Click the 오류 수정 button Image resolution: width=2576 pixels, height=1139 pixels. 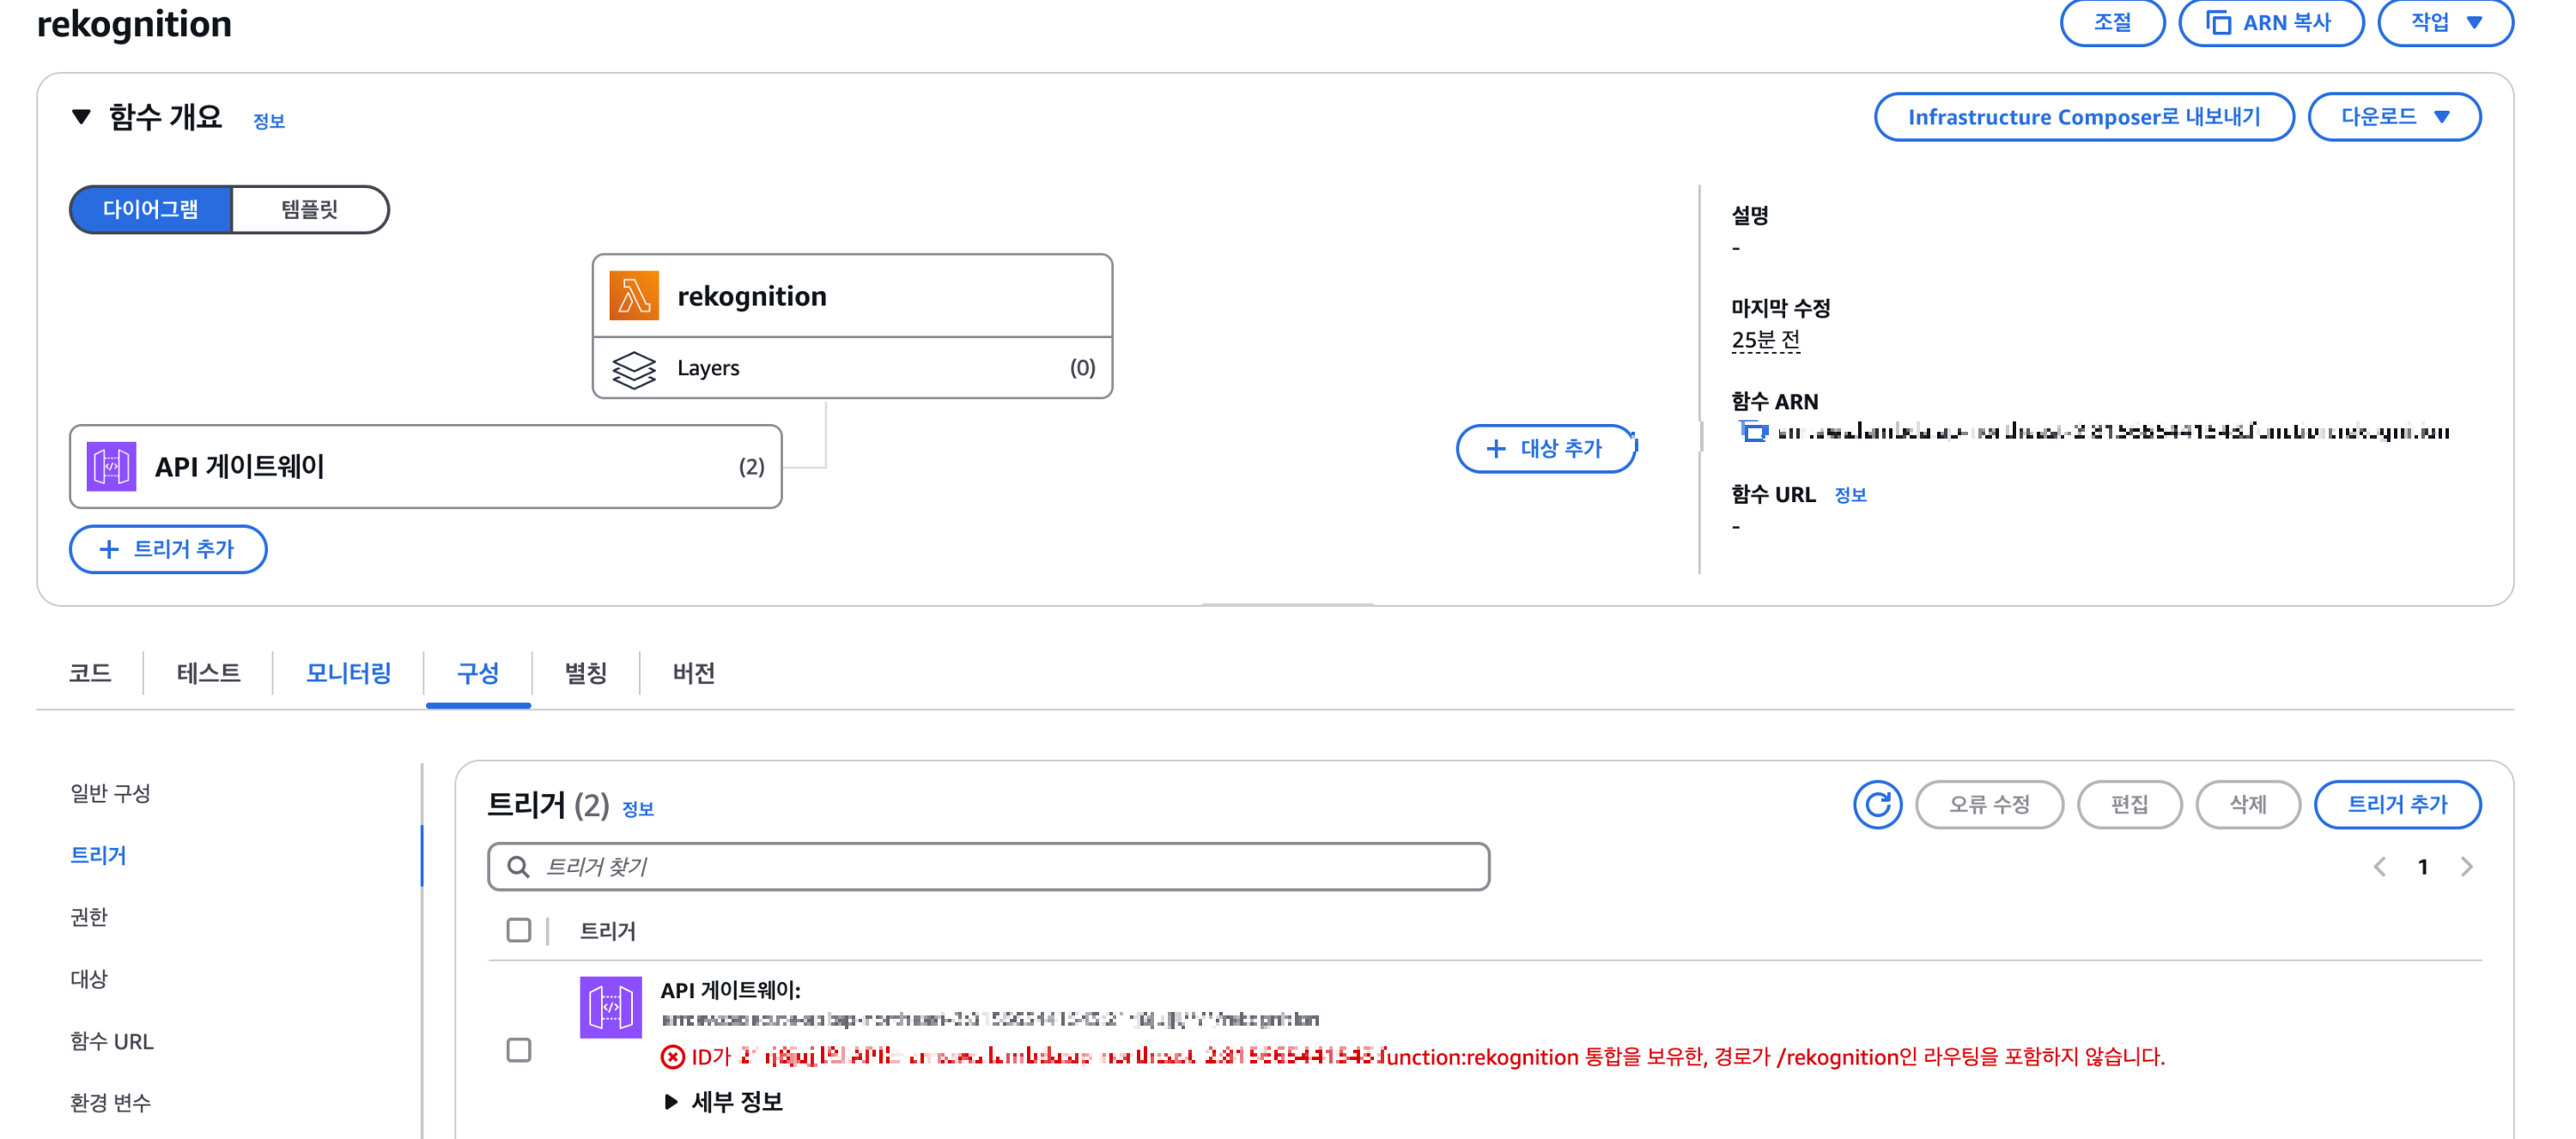pyautogui.click(x=1989, y=804)
